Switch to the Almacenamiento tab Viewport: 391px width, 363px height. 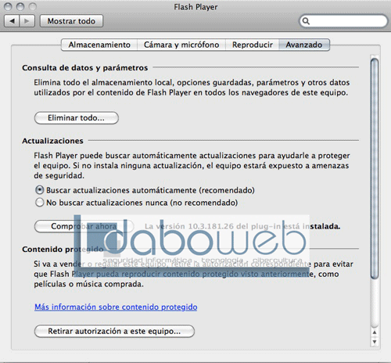[x=99, y=45]
